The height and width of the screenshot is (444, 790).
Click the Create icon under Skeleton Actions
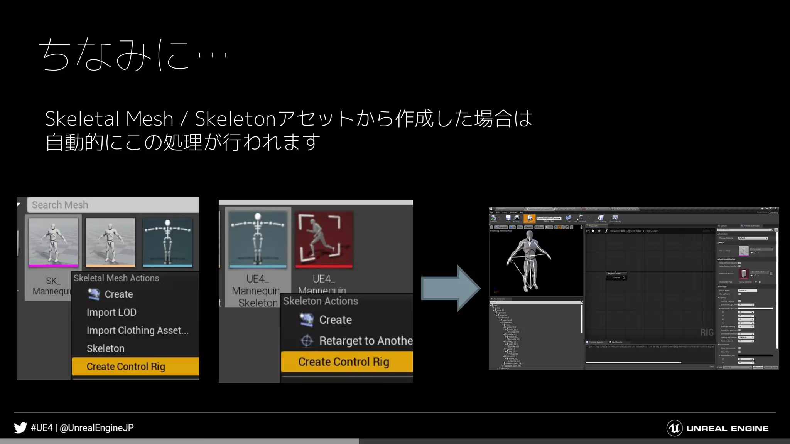point(307,320)
